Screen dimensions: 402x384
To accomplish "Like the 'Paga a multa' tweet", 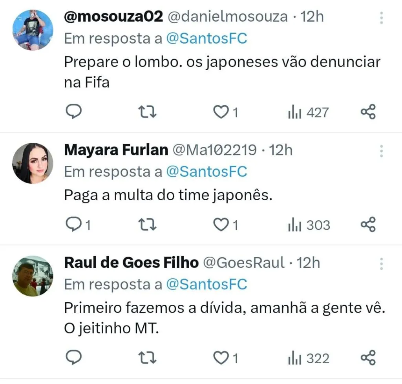I will coord(221,225).
